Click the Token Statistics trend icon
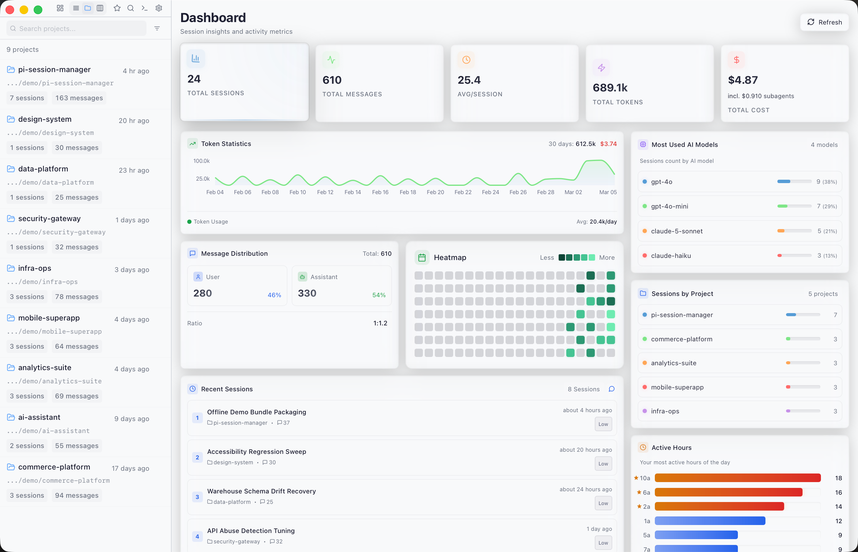Screen dimensions: 858x552 pos(193,144)
